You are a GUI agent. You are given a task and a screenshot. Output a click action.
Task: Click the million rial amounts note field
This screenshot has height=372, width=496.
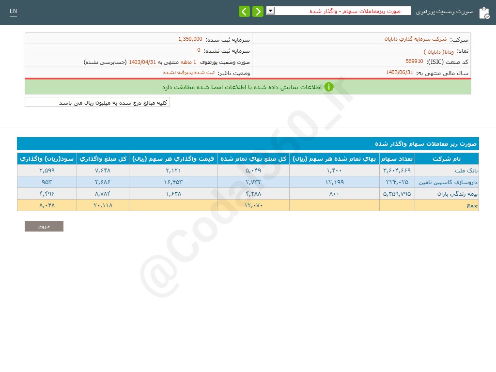coord(97,102)
